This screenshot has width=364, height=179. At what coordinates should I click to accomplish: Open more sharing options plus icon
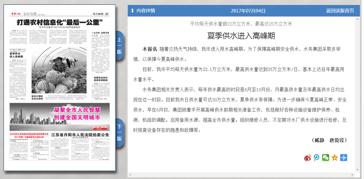tap(344, 158)
